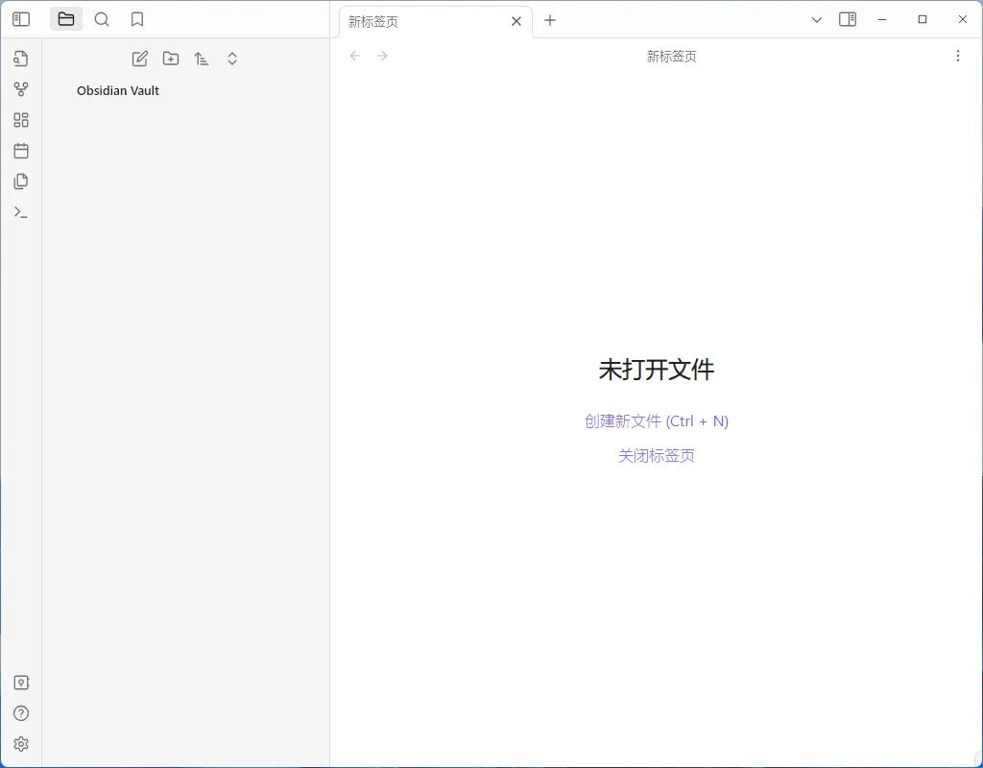Minimize the Obsidian window

click(x=882, y=19)
